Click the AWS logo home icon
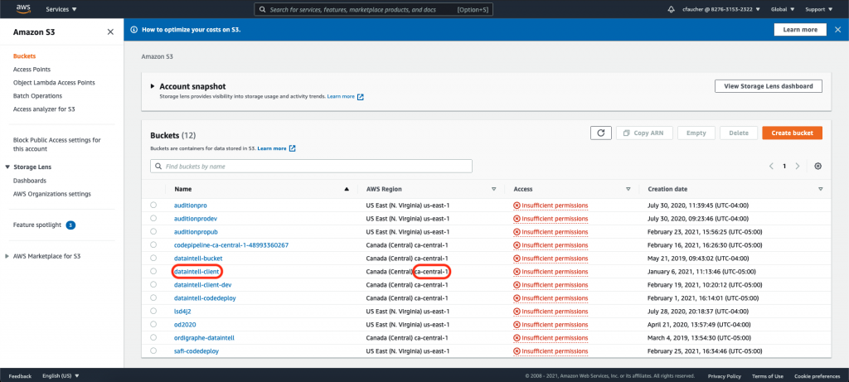849x382 pixels. 23,8
